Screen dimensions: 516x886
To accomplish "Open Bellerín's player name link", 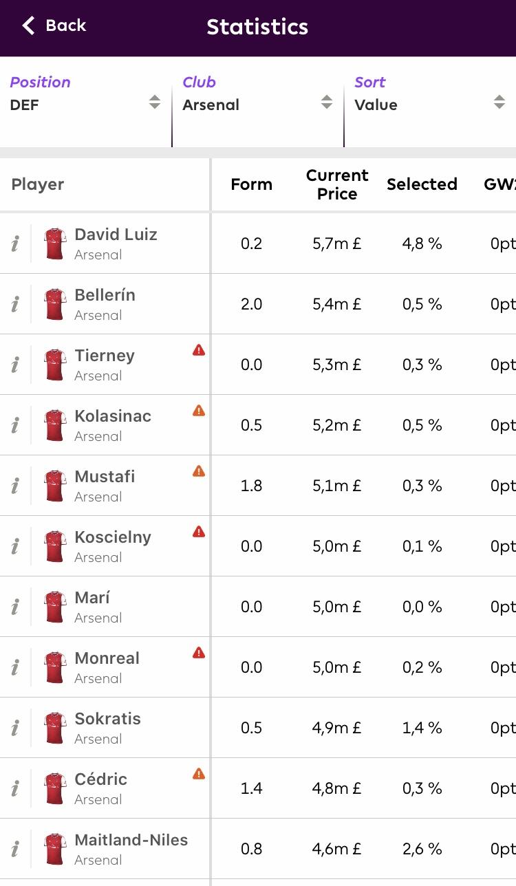I will [x=105, y=295].
